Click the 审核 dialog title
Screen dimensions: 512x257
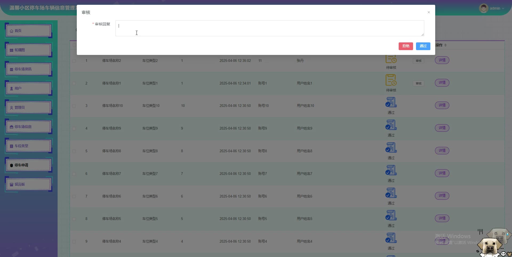click(x=86, y=13)
